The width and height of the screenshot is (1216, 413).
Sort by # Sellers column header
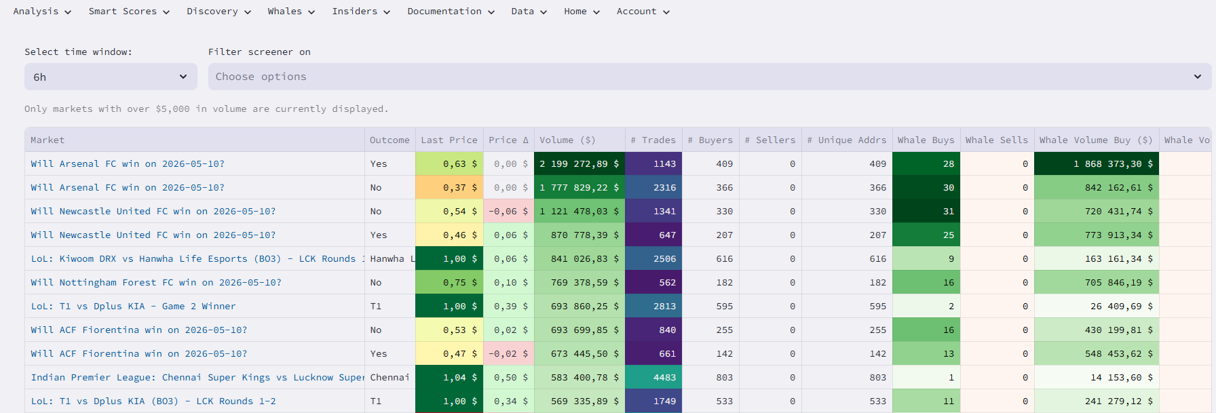(770, 140)
